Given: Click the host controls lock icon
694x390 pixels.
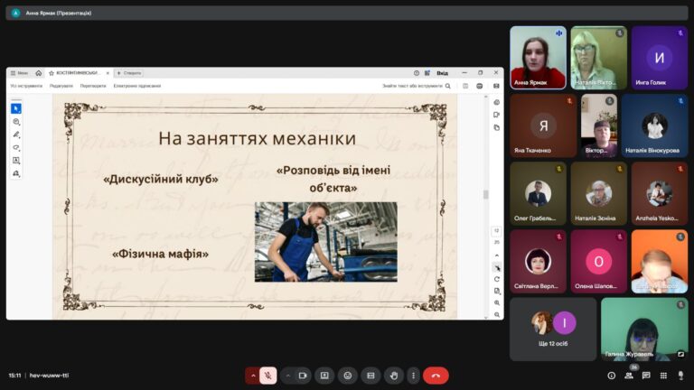Looking at the screenshot, I should point(680,376).
